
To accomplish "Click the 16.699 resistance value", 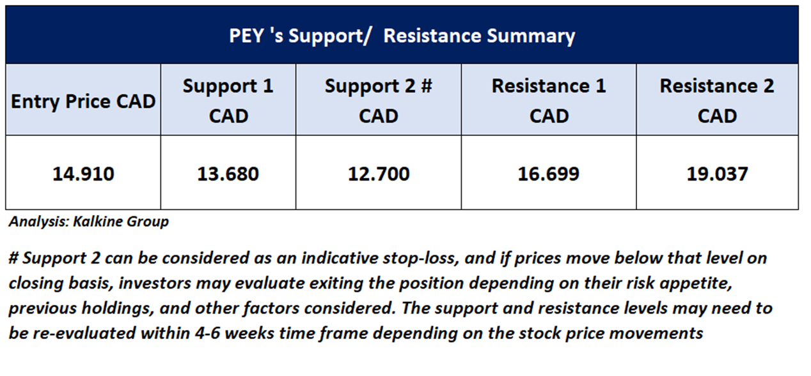I will [549, 173].
